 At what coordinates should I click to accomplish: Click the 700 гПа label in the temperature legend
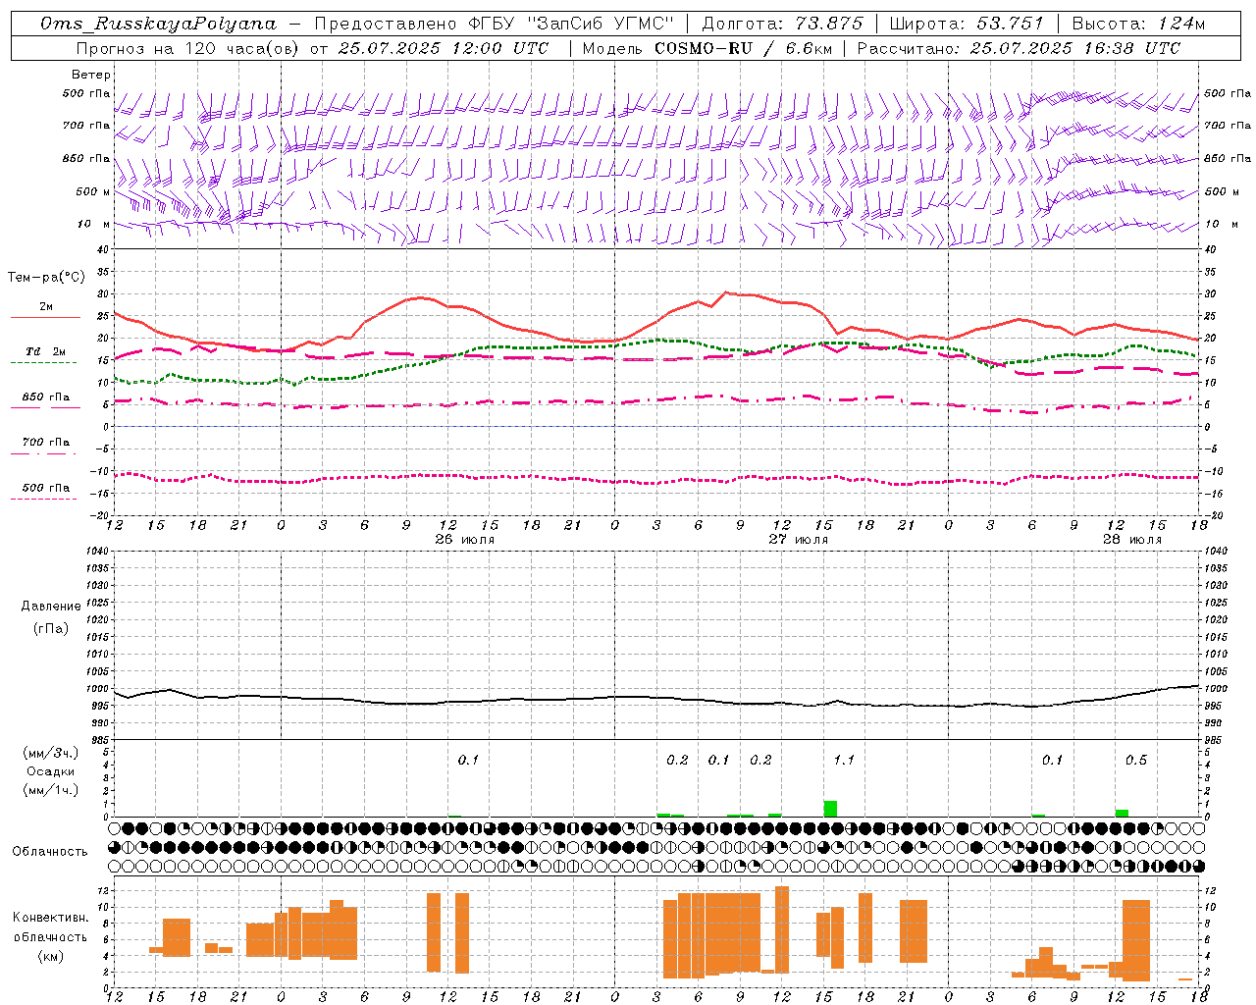tap(45, 443)
